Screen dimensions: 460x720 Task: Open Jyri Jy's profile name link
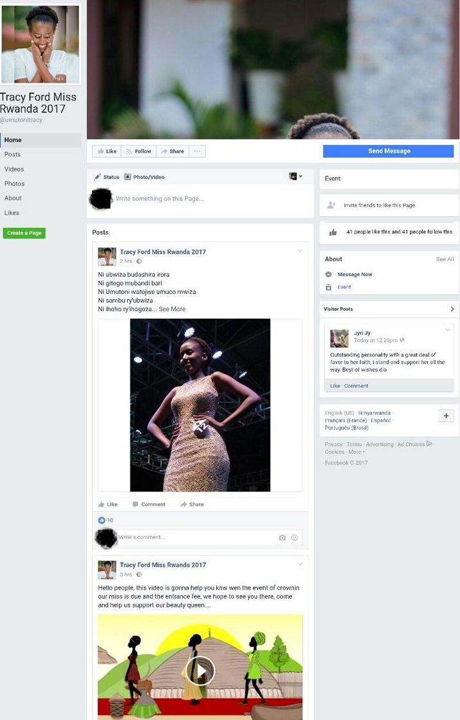362,333
